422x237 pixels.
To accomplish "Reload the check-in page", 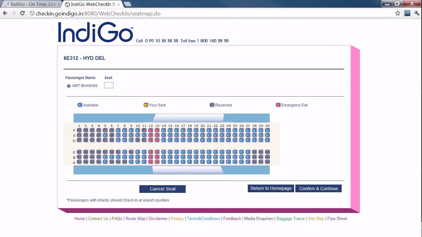I will click(22, 13).
